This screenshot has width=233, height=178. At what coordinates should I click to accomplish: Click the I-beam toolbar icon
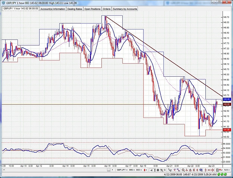(155, 170)
